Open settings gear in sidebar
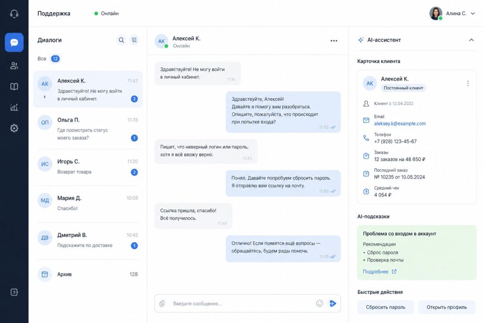Image resolution: width=484 pixels, height=323 pixels. [14, 128]
